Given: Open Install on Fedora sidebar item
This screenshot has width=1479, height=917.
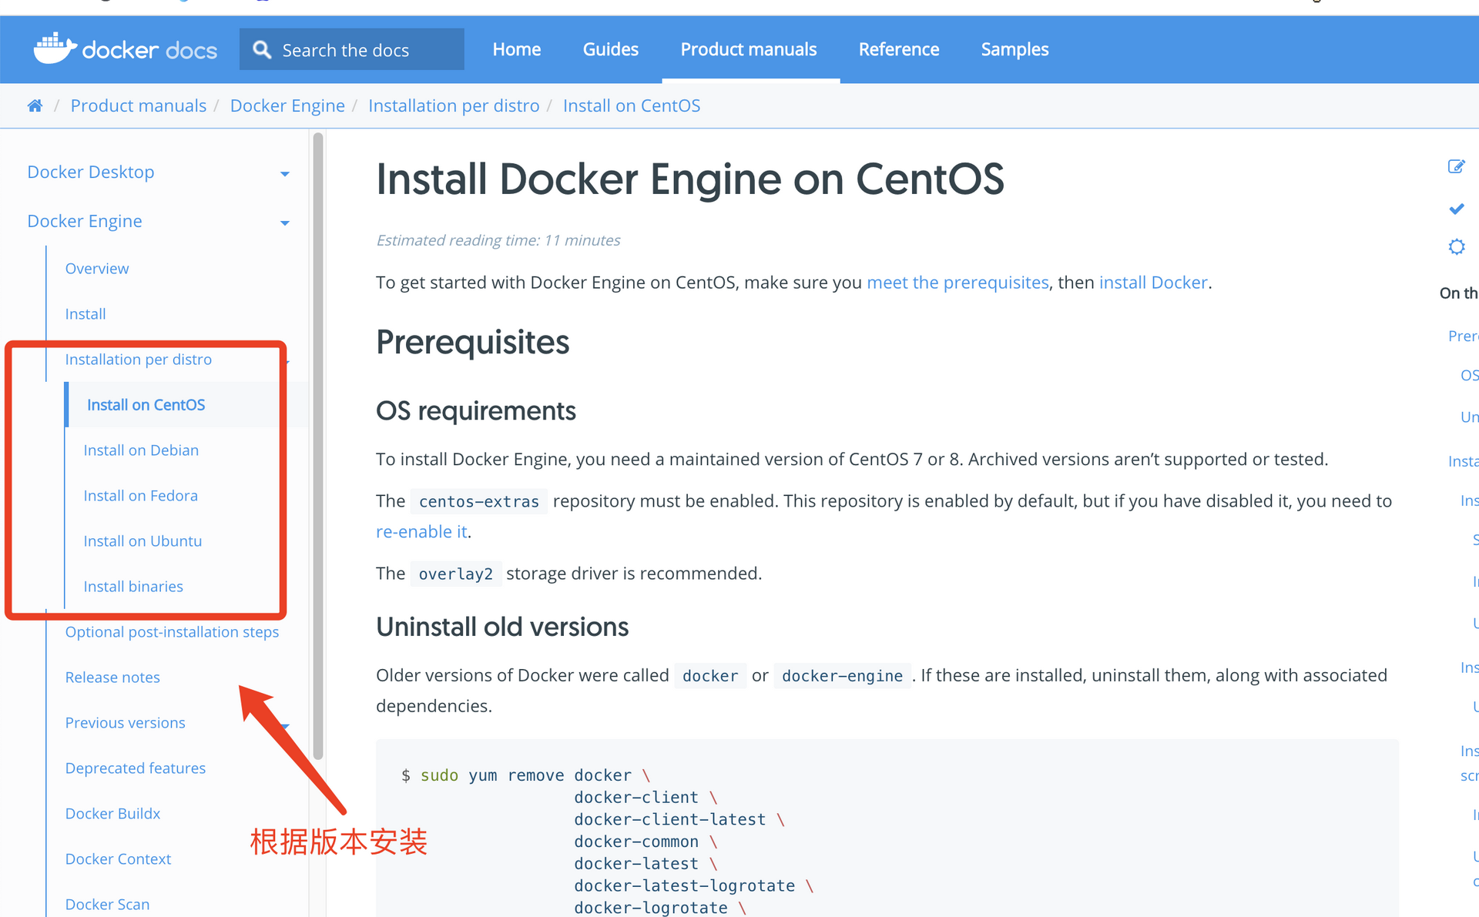Looking at the screenshot, I should point(141,496).
